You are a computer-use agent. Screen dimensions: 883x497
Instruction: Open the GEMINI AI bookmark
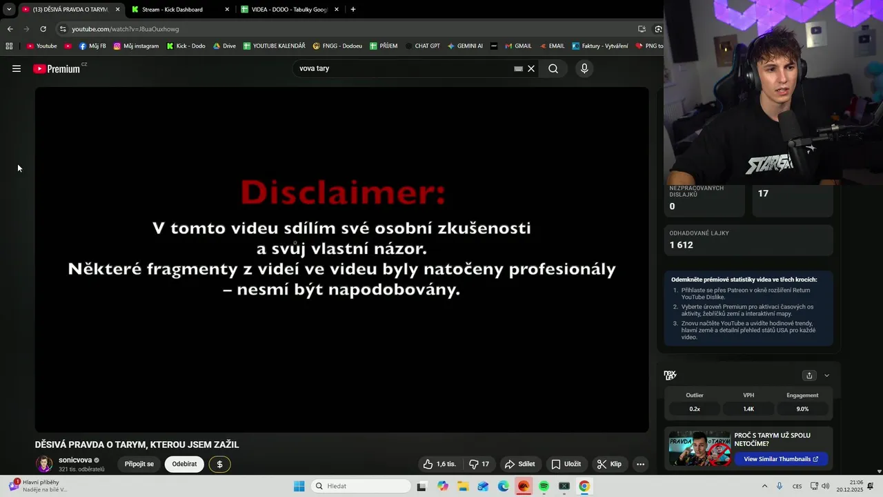[x=465, y=46]
